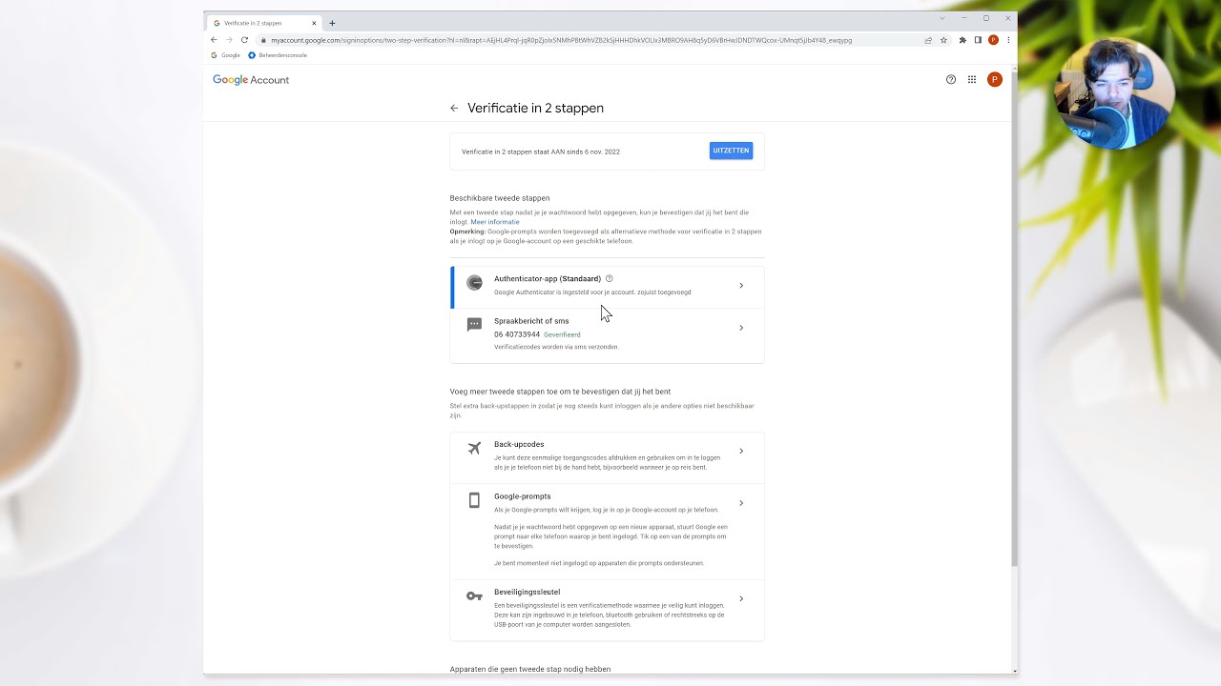Click the Back-upcodes title
The image size is (1221, 686).
point(519,445)
